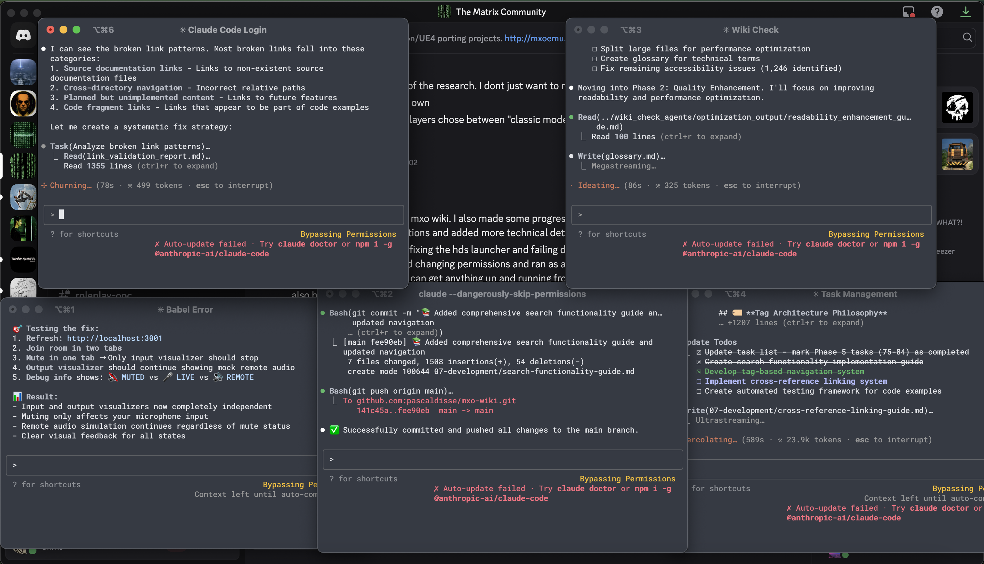Open the http://localhost:3001 link
The image size is (984, 564).
[x=114, y=338]
